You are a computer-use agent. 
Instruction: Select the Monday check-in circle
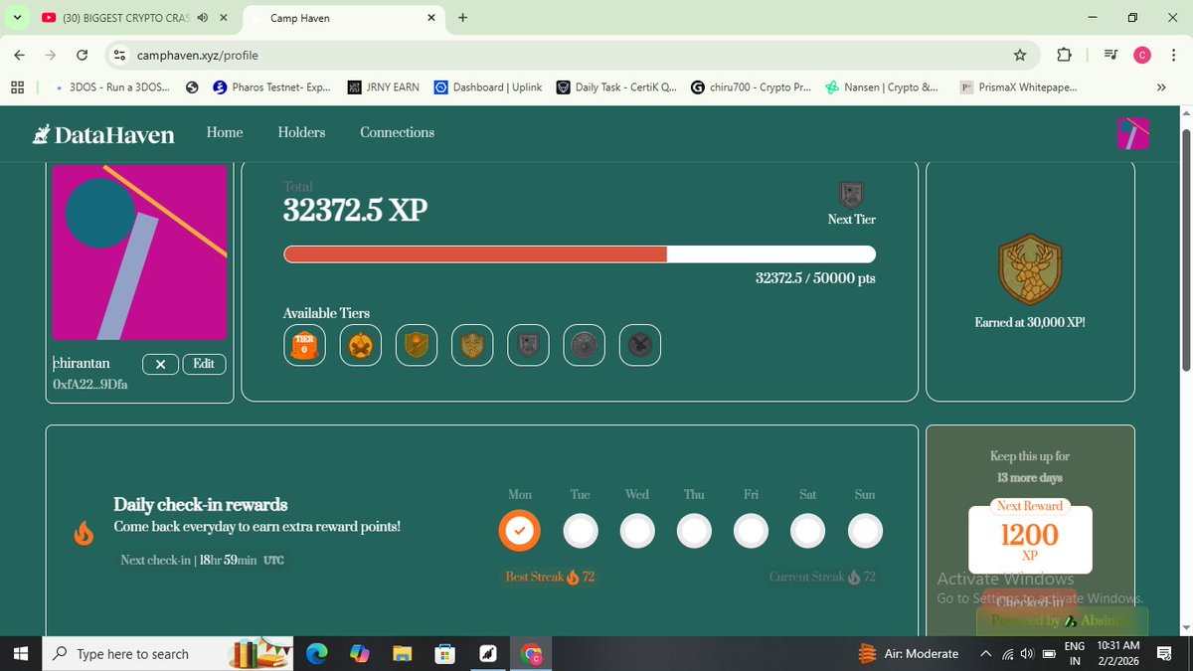click(519, 532)
